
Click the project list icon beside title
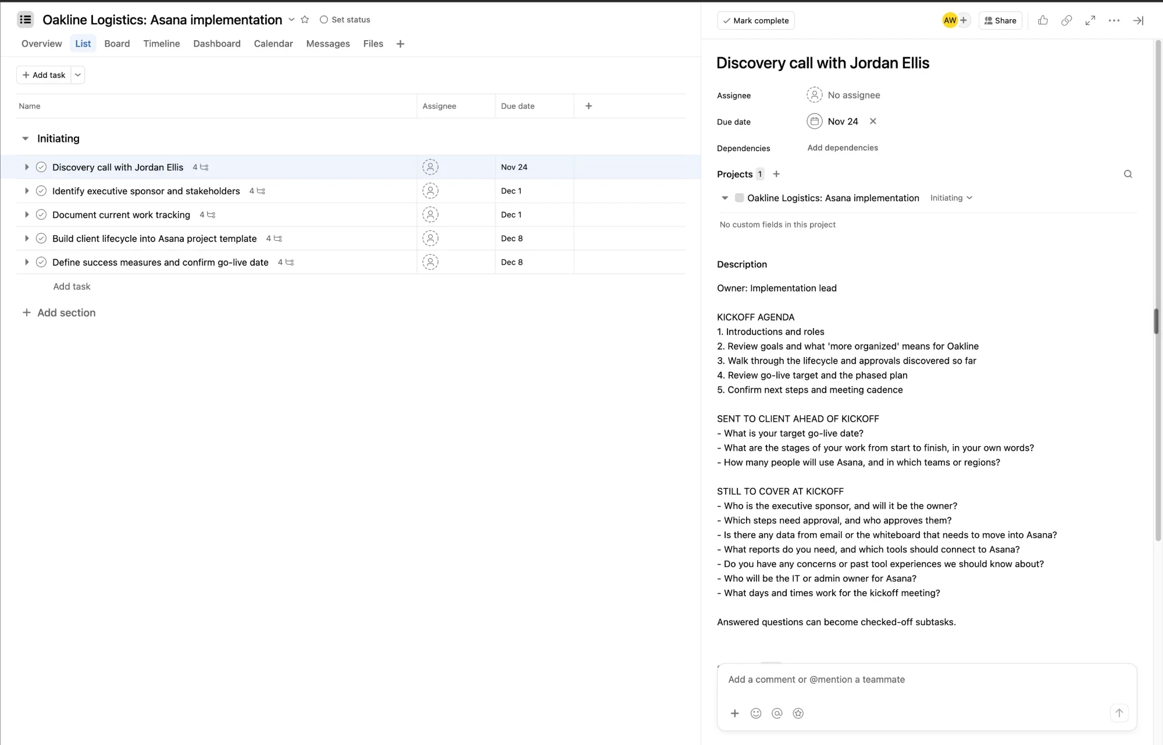(25, 20)
